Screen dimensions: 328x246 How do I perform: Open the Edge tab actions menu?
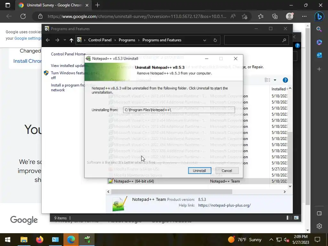click(8, 5)
